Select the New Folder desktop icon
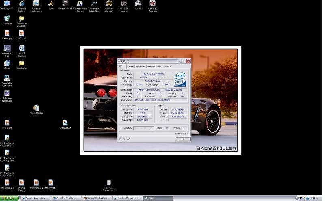Screen dimensions: 325x203 [x=22, y=64]
